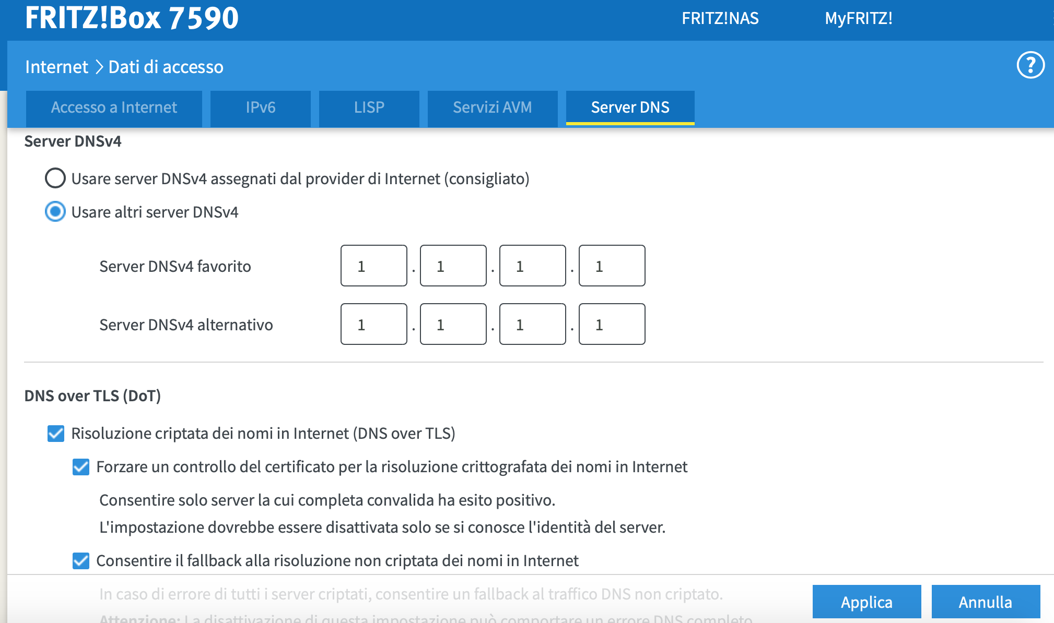
Task: Toggle Consentire il fallback non criptata checkbox
Action: [x=81, y=561]
